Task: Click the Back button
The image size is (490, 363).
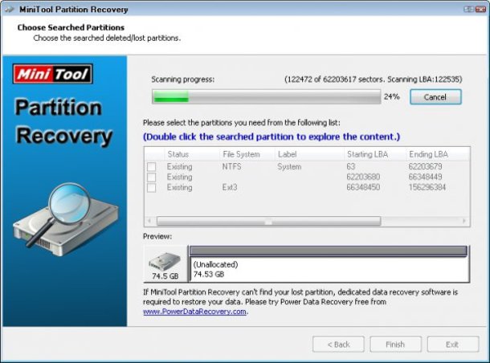Action: 338,345
